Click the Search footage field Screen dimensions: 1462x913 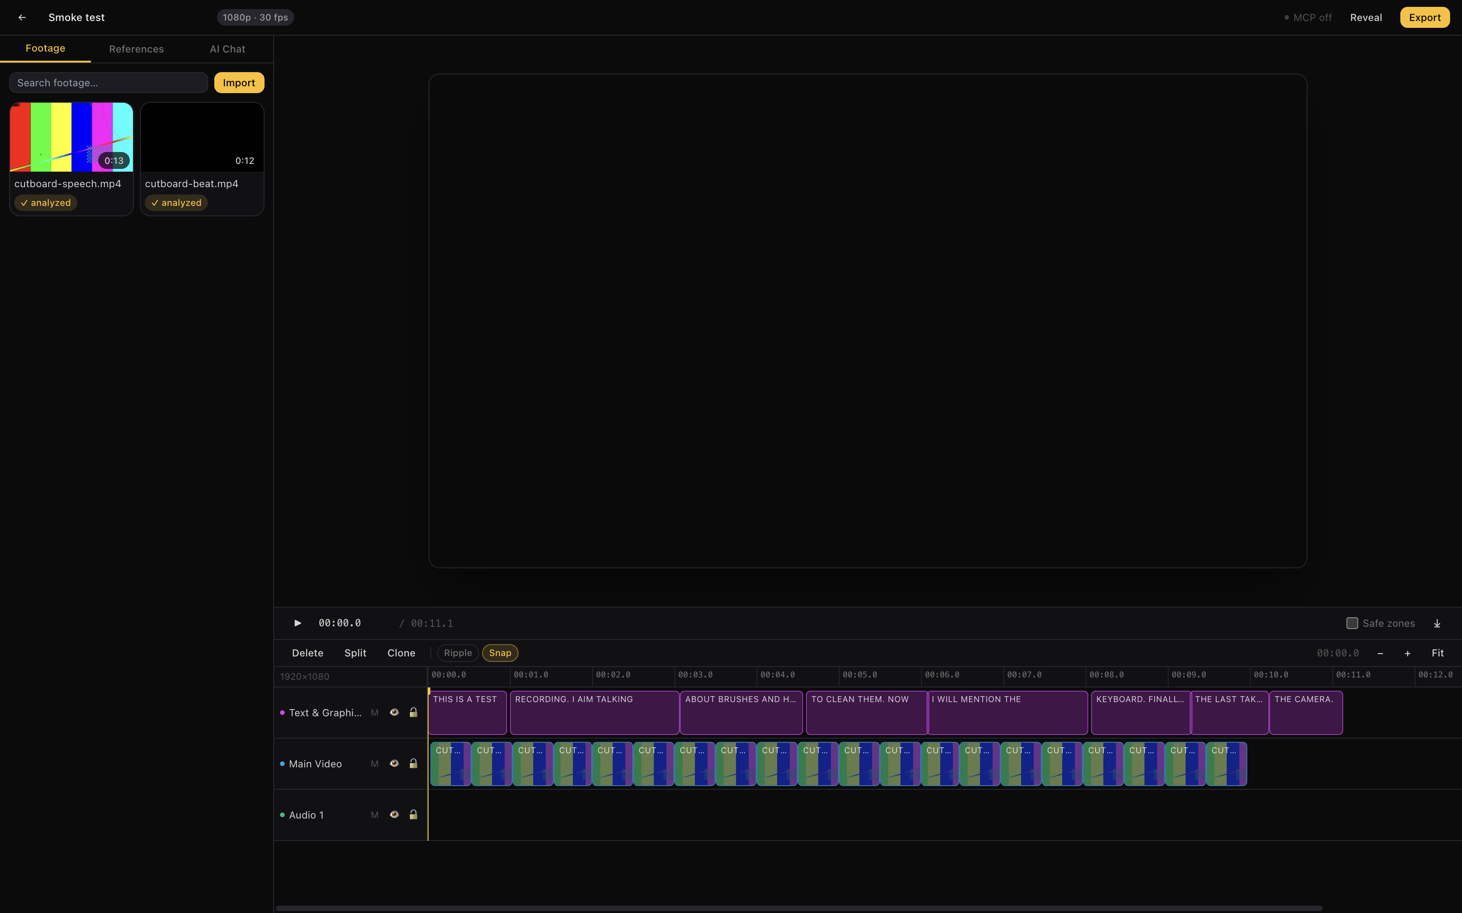(109, 83)
